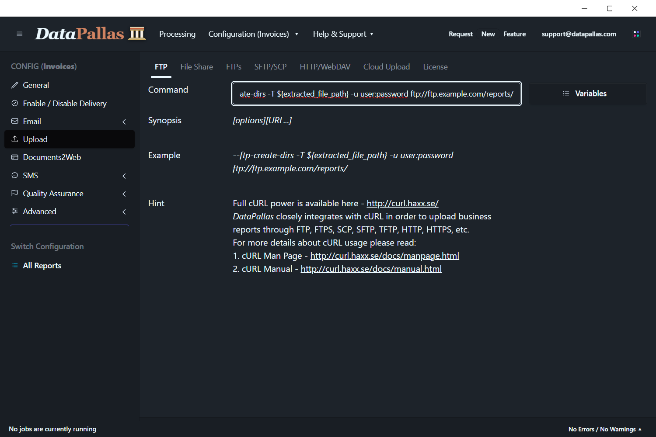
Task: Expand the Email submenu chevron
Action: click(124, 121)
